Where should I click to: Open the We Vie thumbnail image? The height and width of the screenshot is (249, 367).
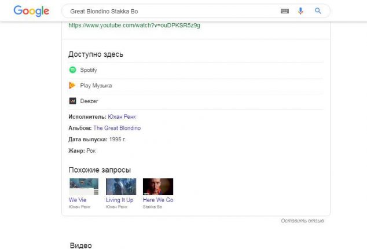coord(84,186)
